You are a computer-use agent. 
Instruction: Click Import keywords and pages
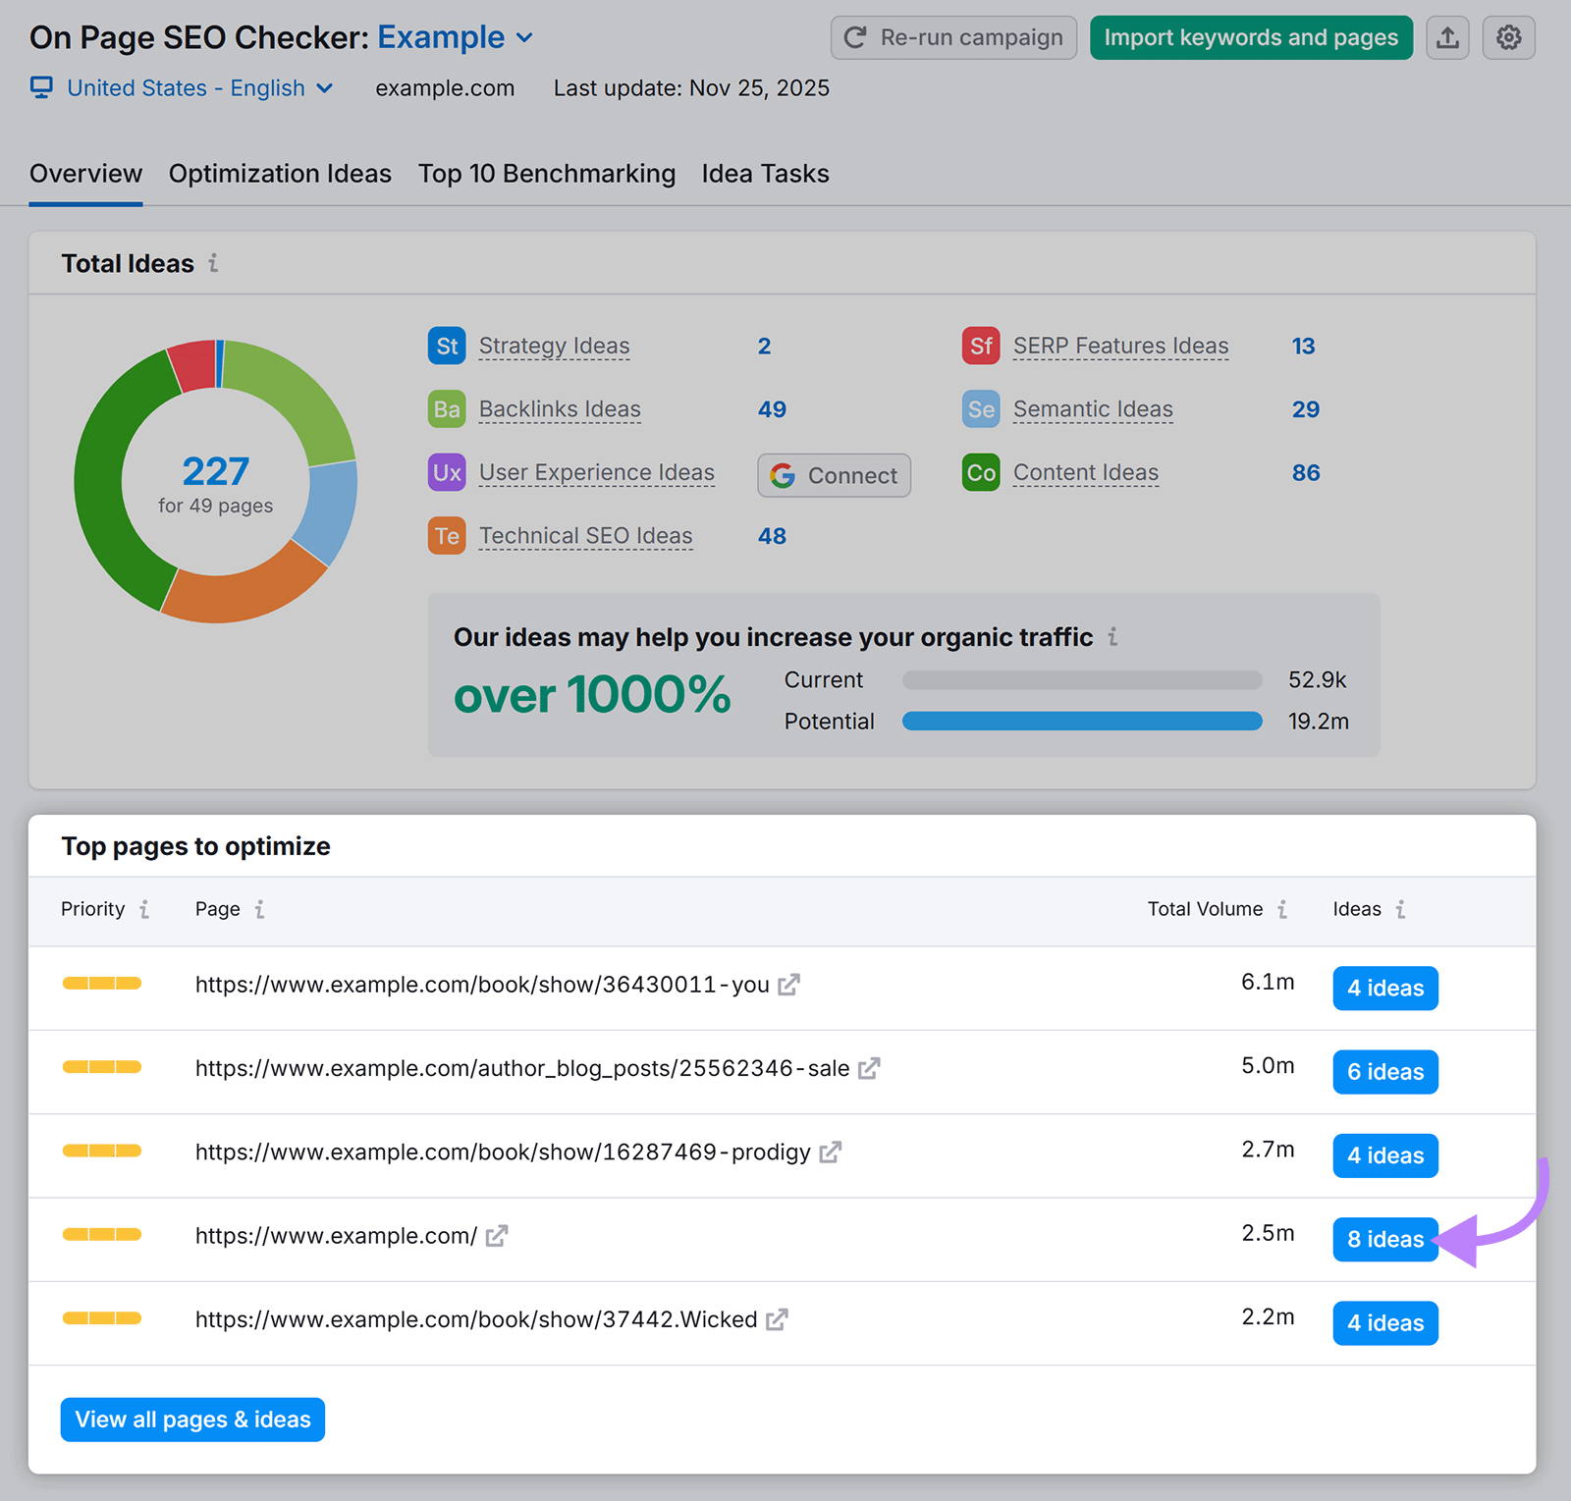point(1251,37)
